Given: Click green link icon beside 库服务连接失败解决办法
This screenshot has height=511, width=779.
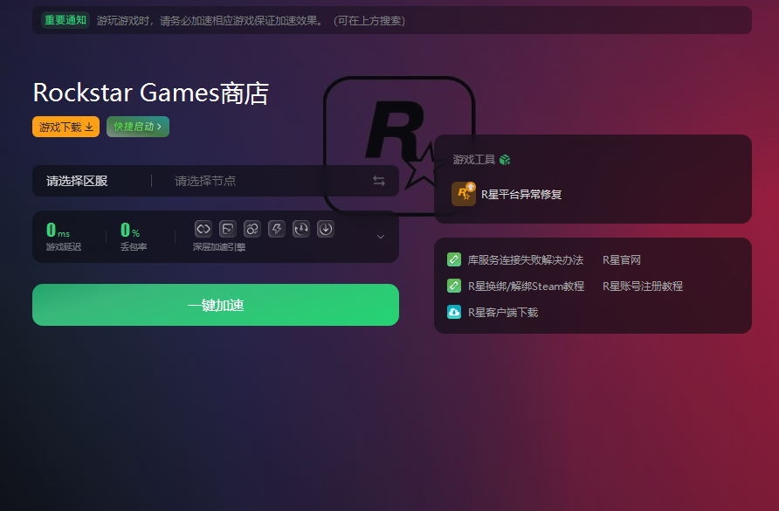Looking at the screenshot, I should [454, 259].
